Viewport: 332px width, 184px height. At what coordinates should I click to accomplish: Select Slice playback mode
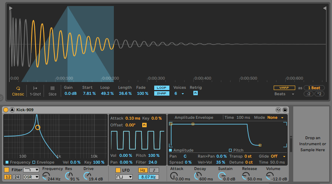(x=52, y=91)
